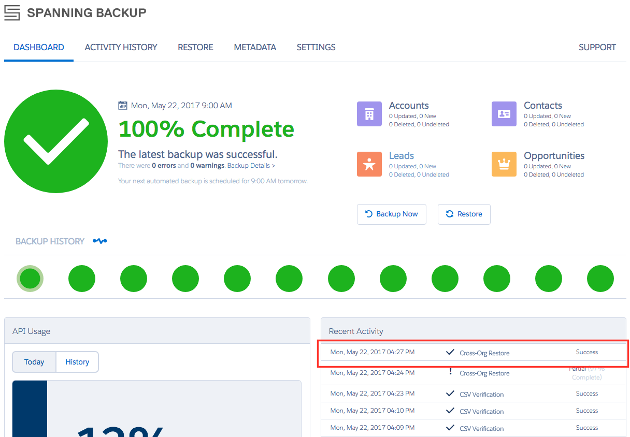Open the Settings tab

[x=316, y=47]
